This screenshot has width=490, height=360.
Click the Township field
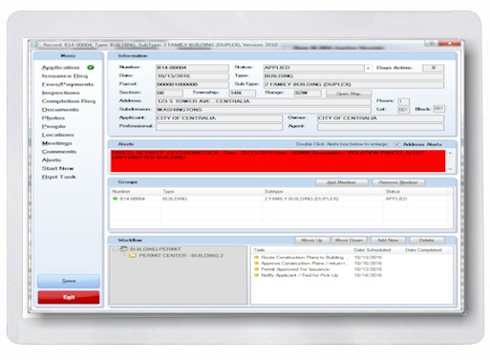click(x=243, y=93)
